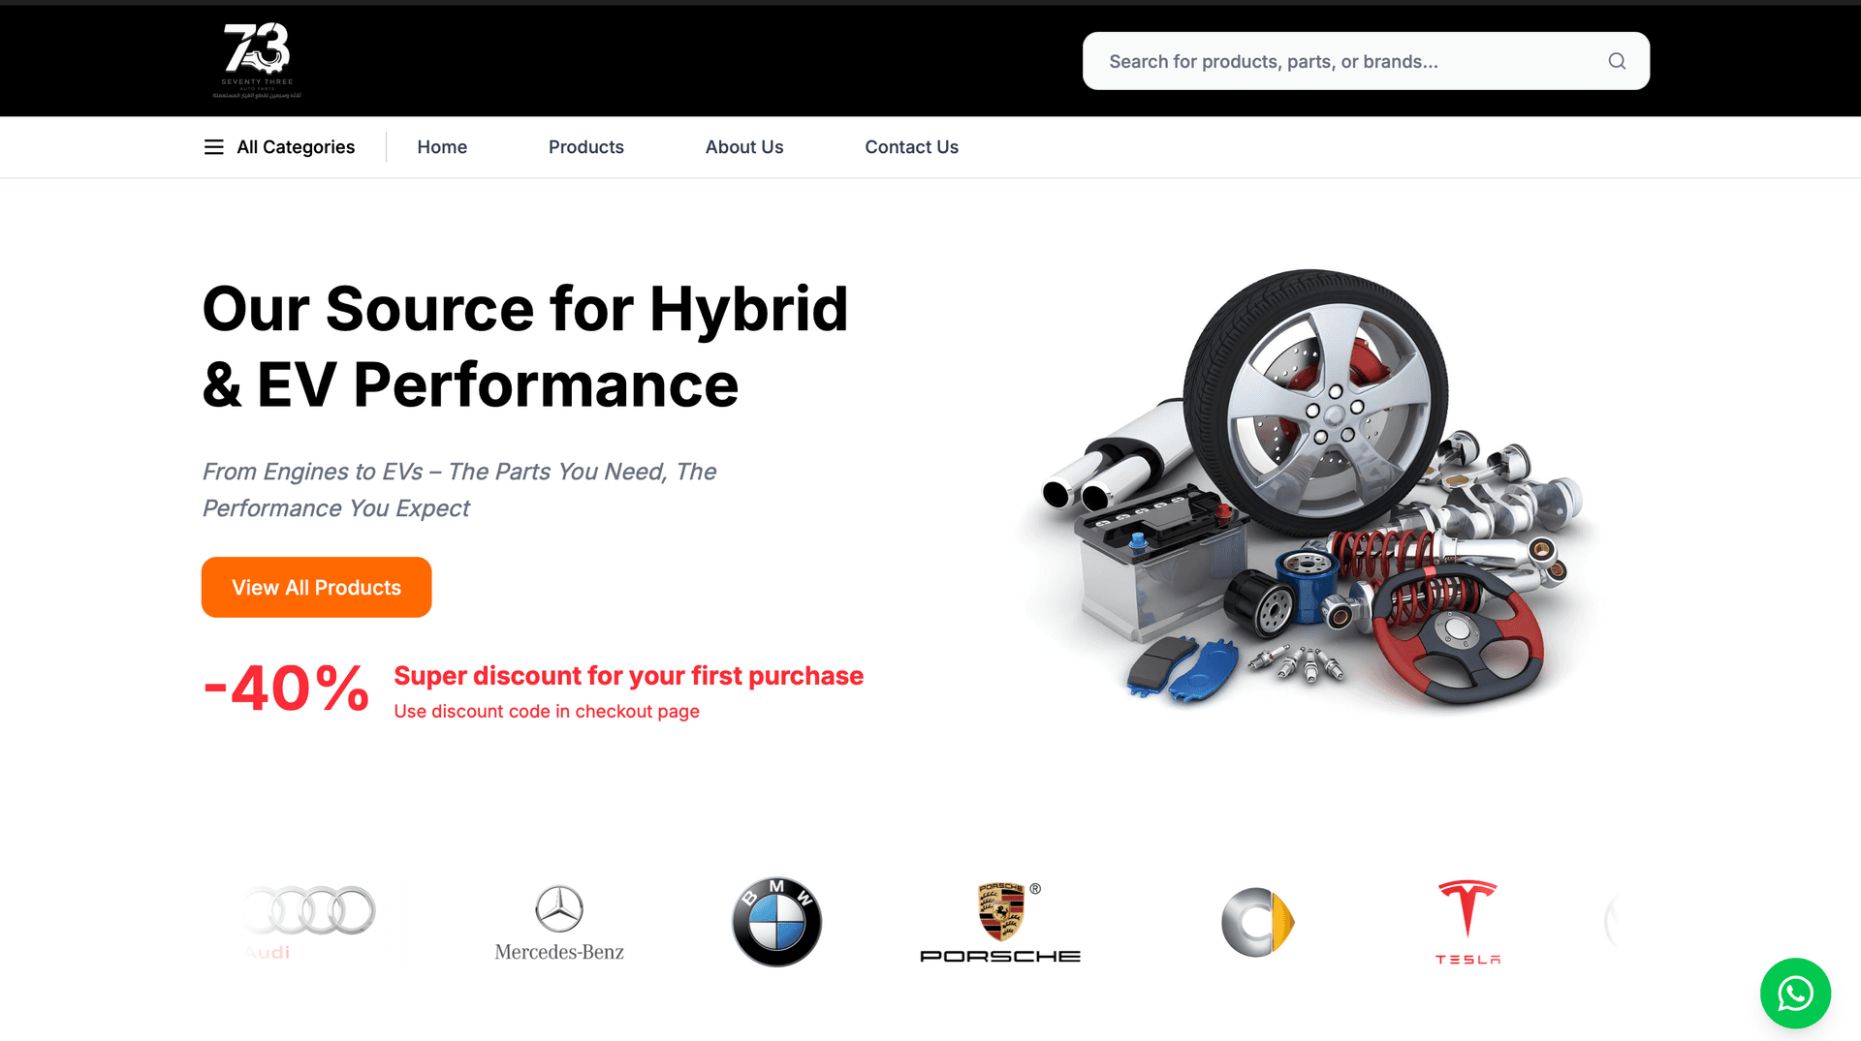The image size is (1861, 1041).
Task: Click the hamburger menu icon
Action: pyautogui.click(x=213, y=147)
